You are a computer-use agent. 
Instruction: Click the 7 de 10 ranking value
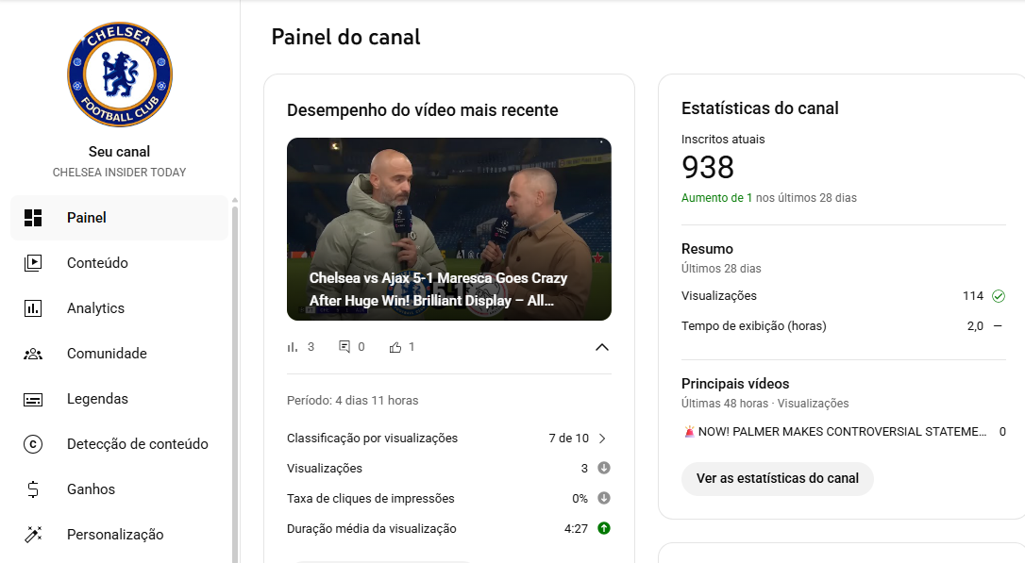(x=569, y=439)
